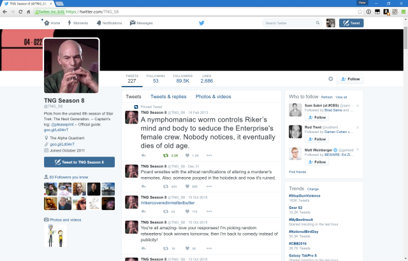The width and height of the screenshot is (408, 261).
Task: Click the browser address bar URL
Action: coord(92,11)
